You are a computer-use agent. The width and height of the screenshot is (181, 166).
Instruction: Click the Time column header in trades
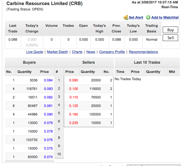(x=120, y=72)
